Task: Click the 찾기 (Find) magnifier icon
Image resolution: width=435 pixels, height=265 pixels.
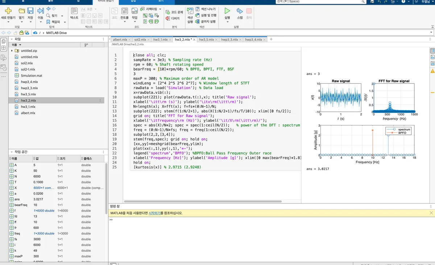Action: pos(49,16)
